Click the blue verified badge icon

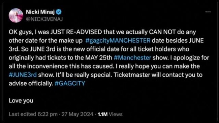pos(59,12)
